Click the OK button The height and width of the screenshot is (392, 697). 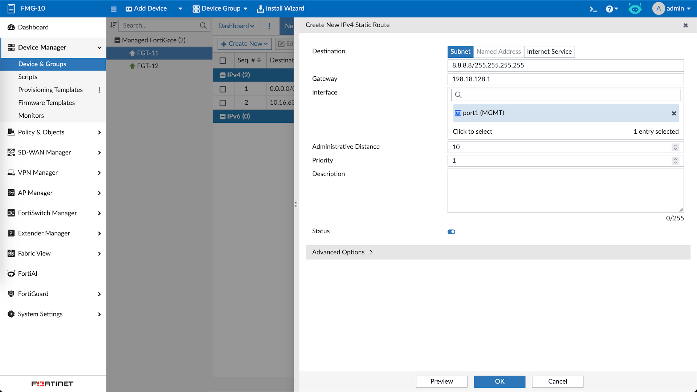click(500, 381)
